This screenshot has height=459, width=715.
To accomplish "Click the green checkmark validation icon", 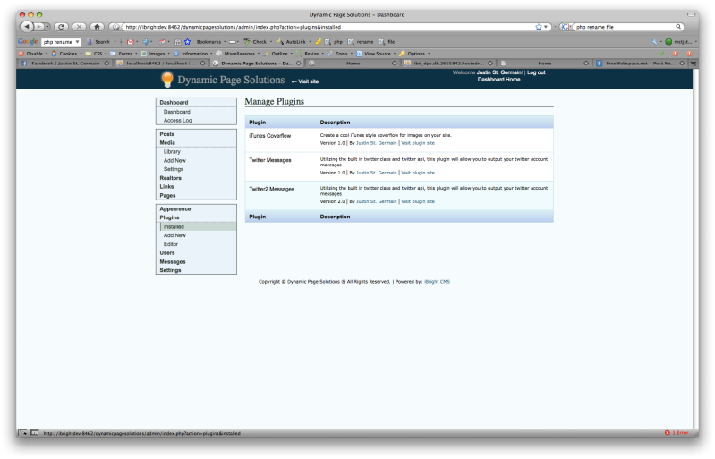I will click(660, 54).
